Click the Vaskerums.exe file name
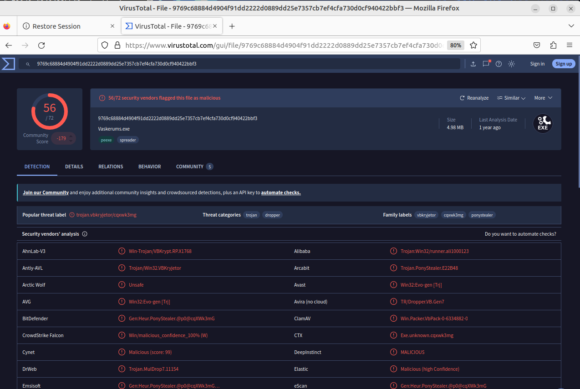The width and height of the screenshot is (580, 389). coord(114,129)
